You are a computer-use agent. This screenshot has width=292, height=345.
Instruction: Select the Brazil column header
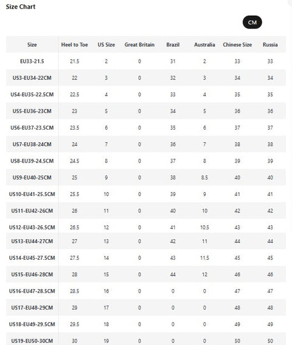pos(173,44)
